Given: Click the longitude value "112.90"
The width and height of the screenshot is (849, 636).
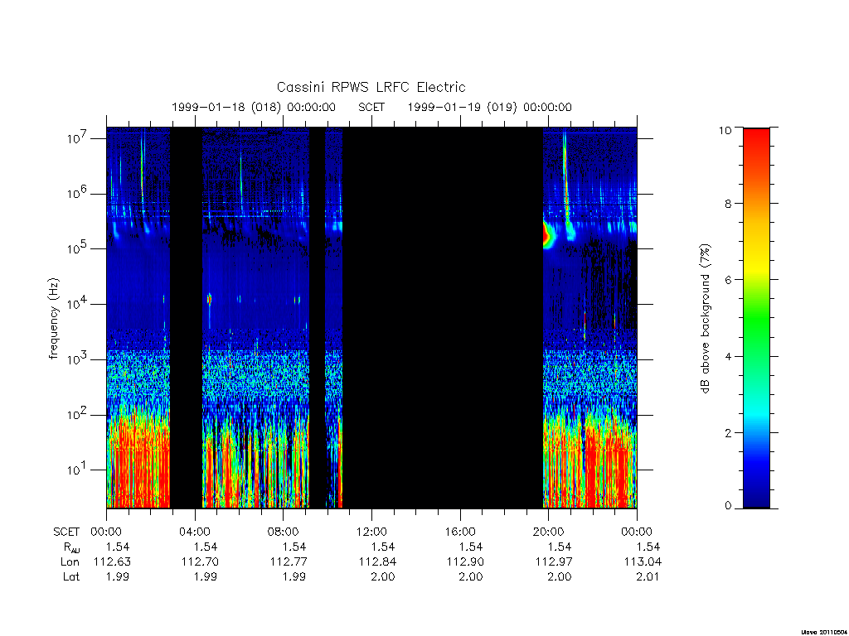Looking at the screenshot, I should [465, 562].
